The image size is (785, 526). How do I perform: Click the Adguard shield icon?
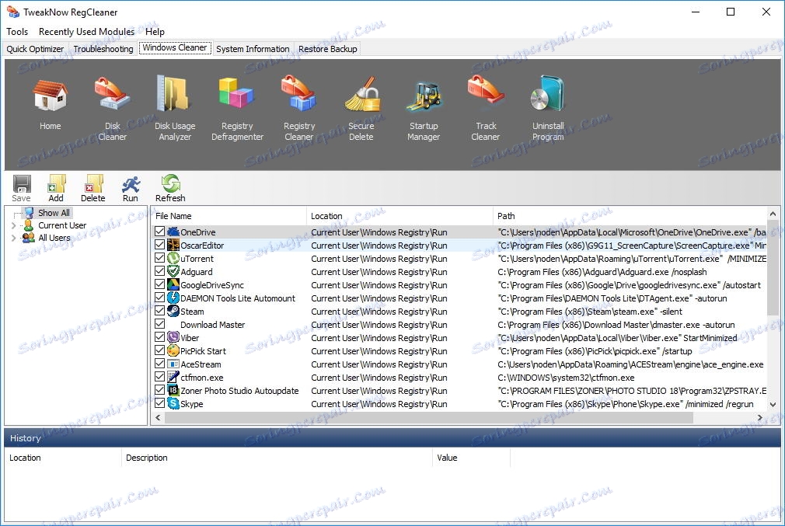click(x=173, y=271)
